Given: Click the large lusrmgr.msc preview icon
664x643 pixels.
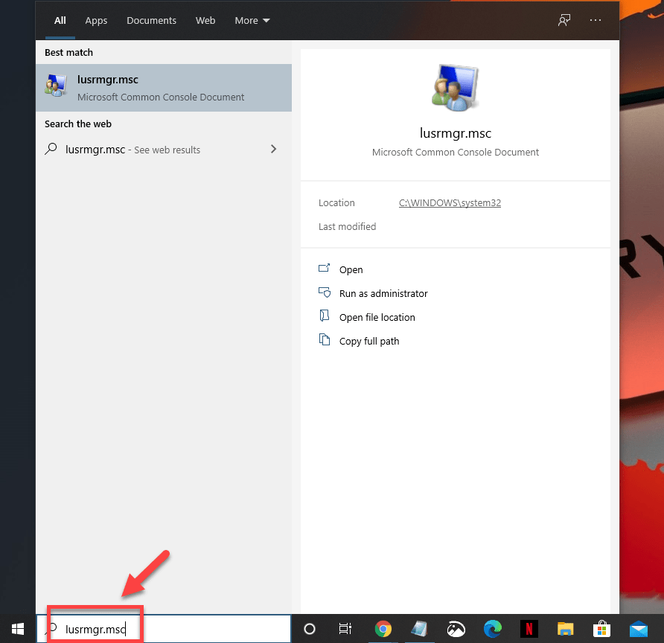Looking at the screenshot, I should point(456,88).
